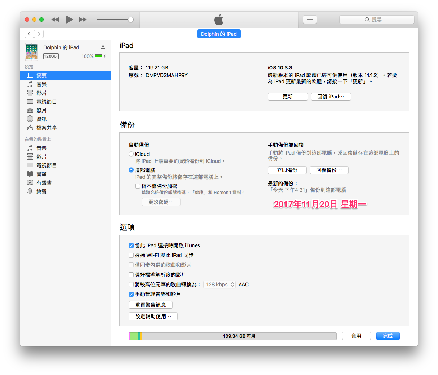Screen dimensions: 438x375
Task: Uncheck 手動管理音樂和影片
Action: pos(131,294)
